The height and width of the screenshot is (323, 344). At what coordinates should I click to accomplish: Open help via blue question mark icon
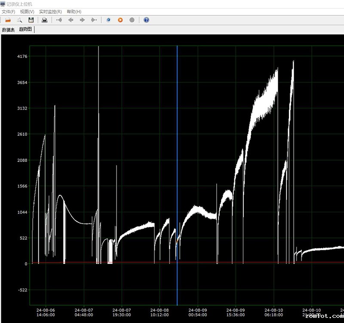tap(146, 20)
